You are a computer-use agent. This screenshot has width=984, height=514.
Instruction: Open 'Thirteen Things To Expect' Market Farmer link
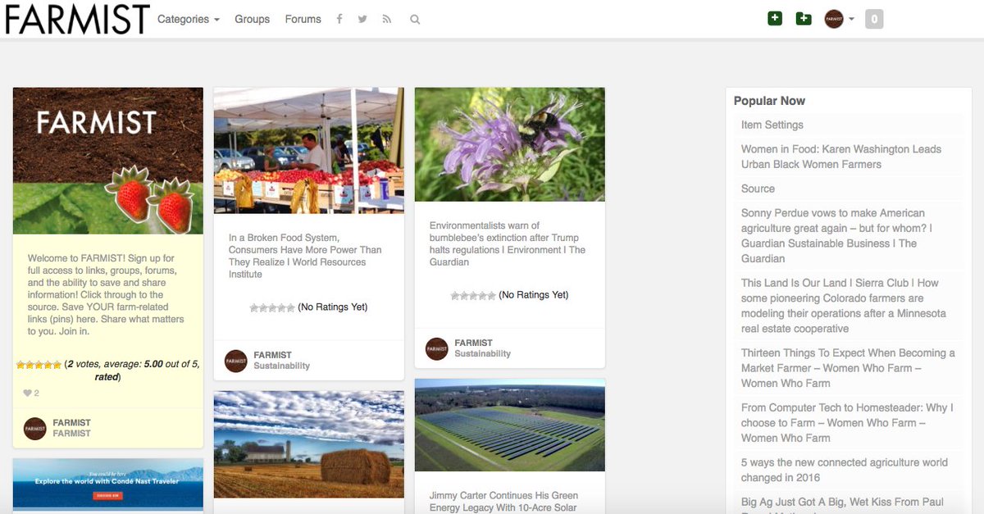click(x=848, y=368)
